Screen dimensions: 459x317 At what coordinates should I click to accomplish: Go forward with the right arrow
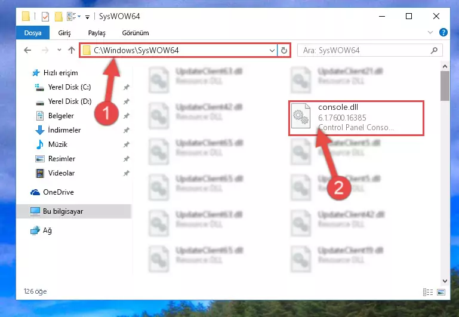pos(45,50)
